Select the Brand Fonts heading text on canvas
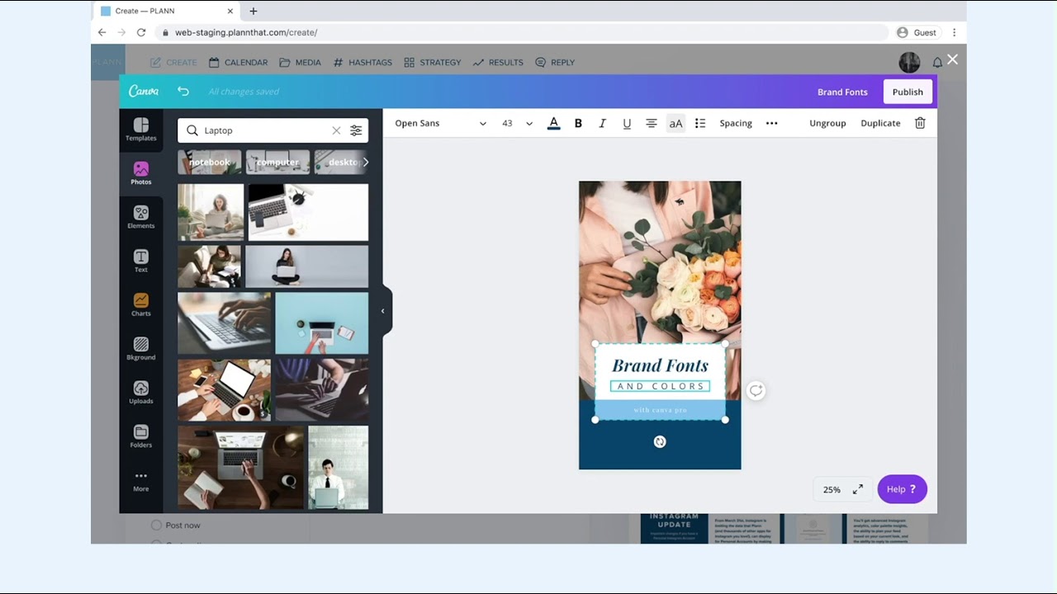The width and height of the screenshot is (1057, 594). [x=660, y=365]
